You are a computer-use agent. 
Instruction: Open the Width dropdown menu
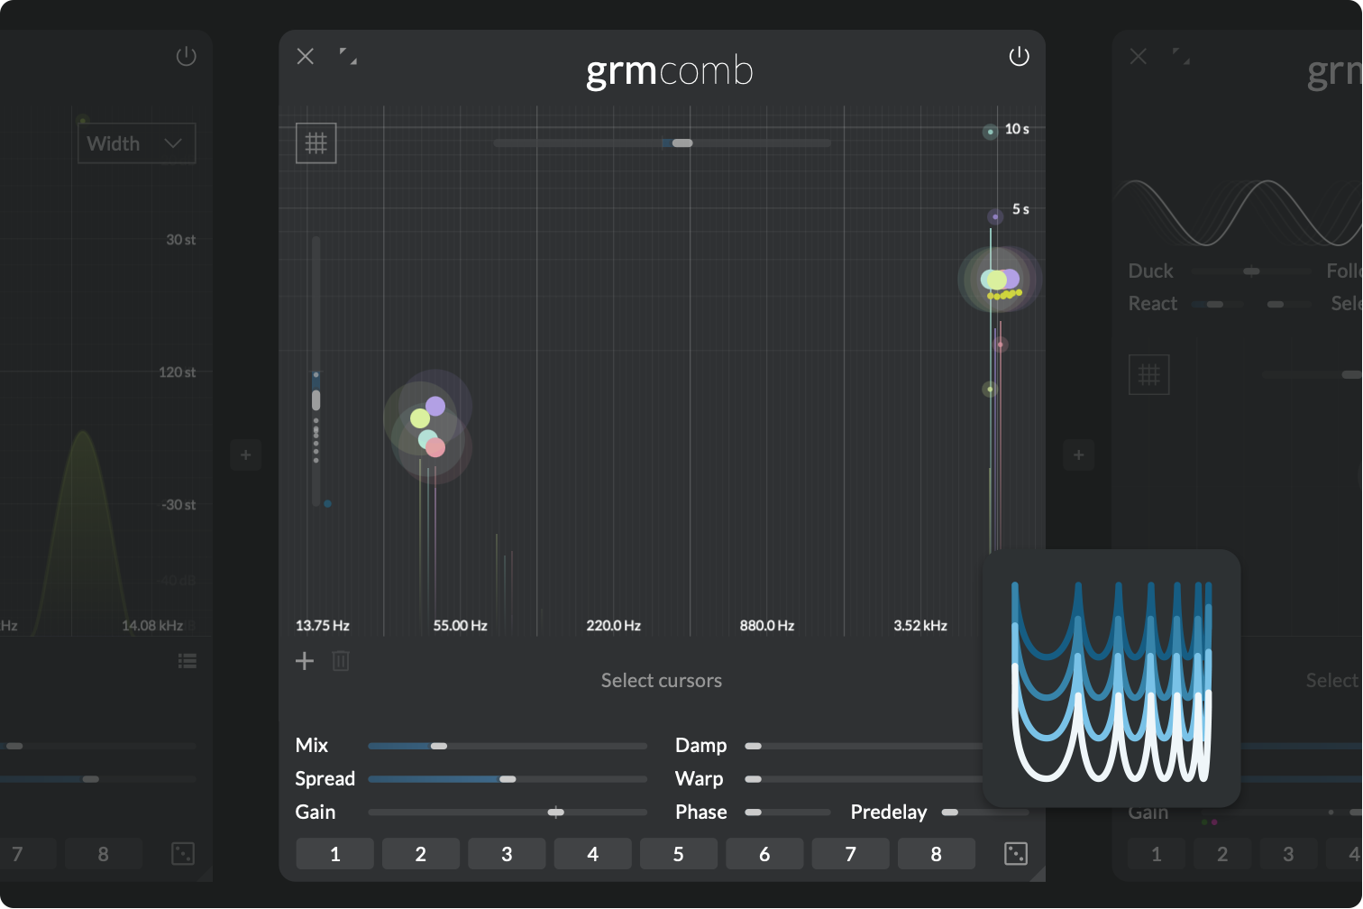tap(136, 143)
